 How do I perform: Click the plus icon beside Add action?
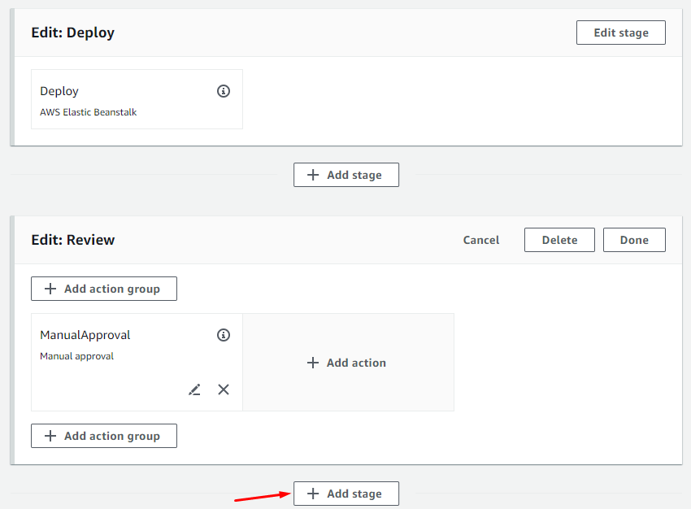point(313,363)
